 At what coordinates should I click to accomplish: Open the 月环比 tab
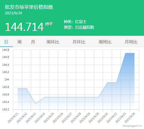tap(79, 42)
